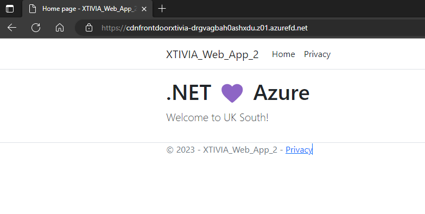Image resolution: width=425 pixels, height=214 pixels.
Task: Click the 'Welcome to UK South!' text
Action: pos(217,118)
